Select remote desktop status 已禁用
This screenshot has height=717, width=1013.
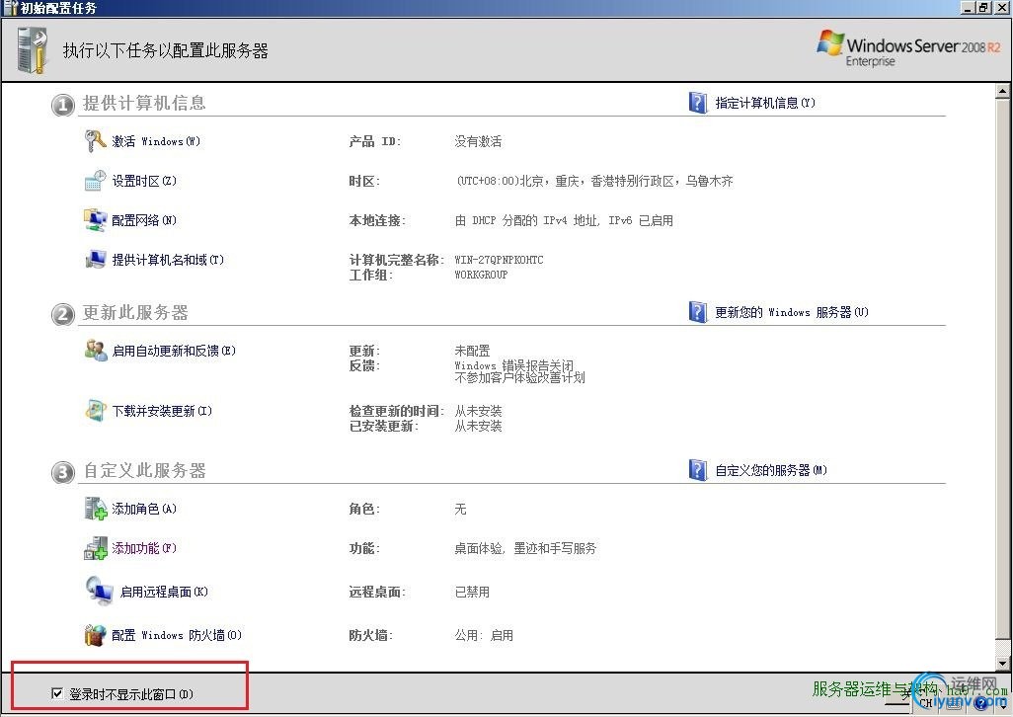(x=472, y=592)
